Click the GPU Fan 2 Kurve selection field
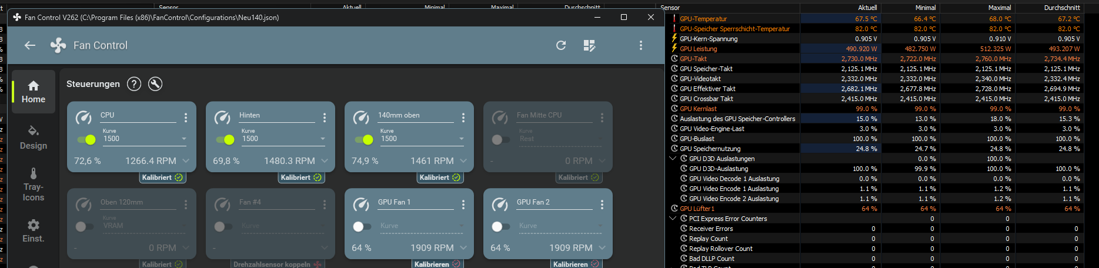 [561, 226]
